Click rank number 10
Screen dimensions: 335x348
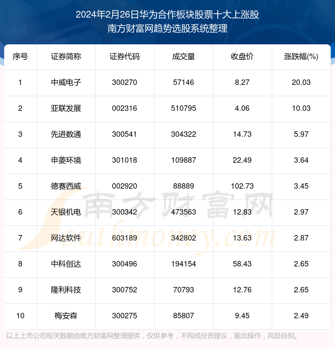(20, 316)
